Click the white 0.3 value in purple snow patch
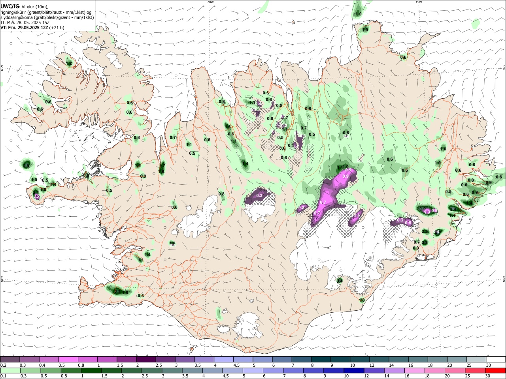 (259, 195)
